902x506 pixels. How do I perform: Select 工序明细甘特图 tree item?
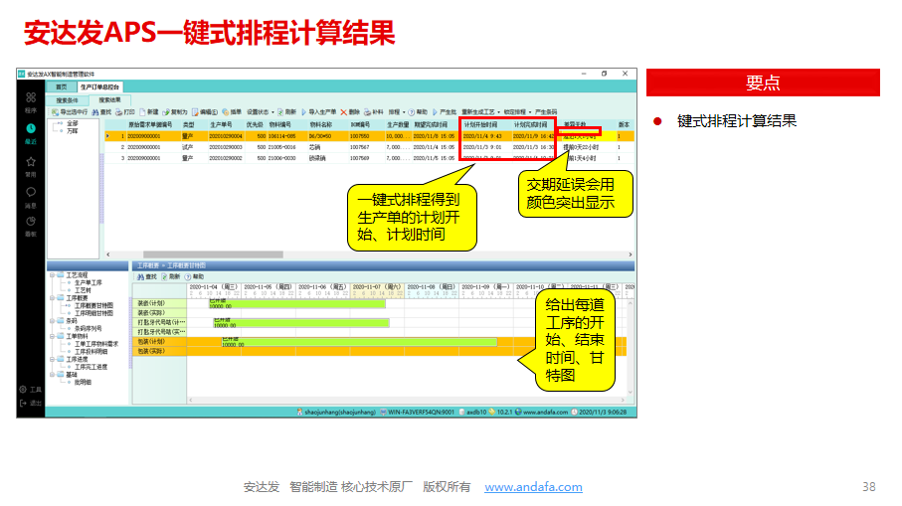tap(93, 313)
